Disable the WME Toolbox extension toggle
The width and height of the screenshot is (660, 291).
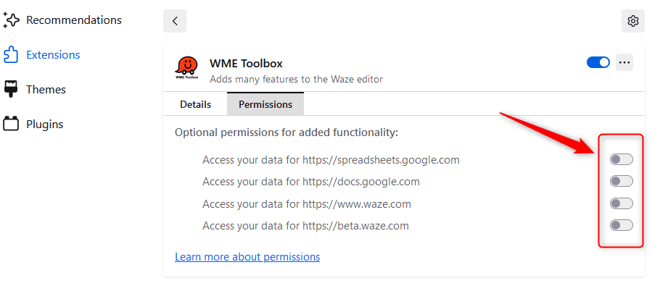[x=598, y=62]
